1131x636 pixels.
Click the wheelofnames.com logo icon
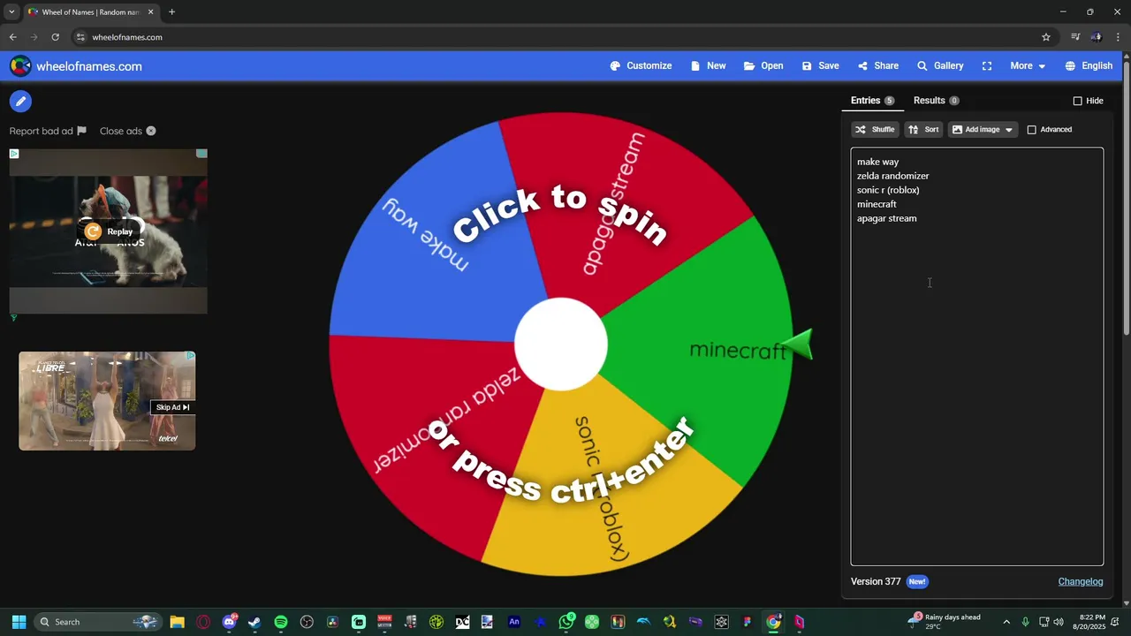click(x=20, y=66)
